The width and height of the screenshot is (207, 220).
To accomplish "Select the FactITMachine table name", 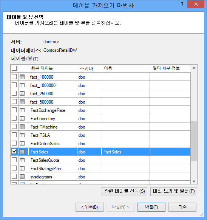I will coord(44,127).
